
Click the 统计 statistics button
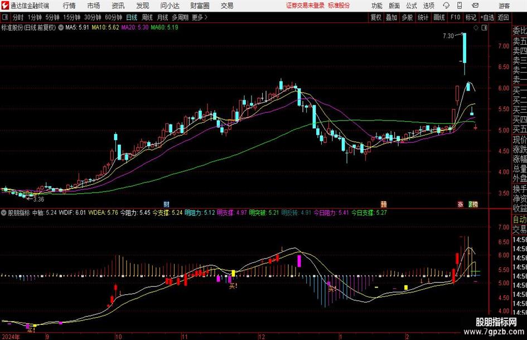point(423,17)
